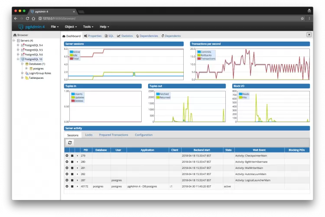This screenshot has height=217, width=325.
Task: Click the Commits legend swatch
Action: [x=199, y=52]
